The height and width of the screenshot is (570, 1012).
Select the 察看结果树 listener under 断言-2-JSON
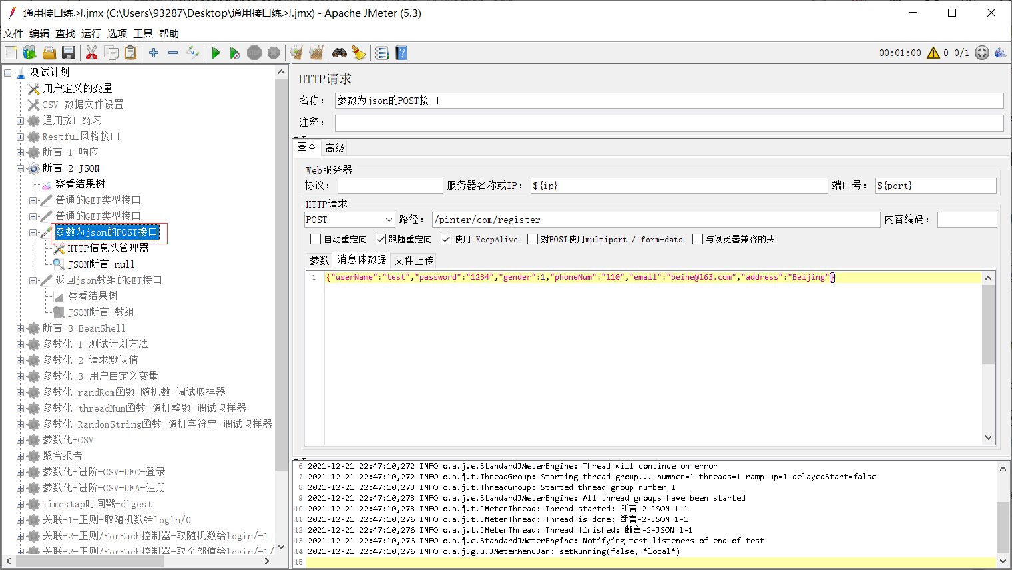(80, 184)
